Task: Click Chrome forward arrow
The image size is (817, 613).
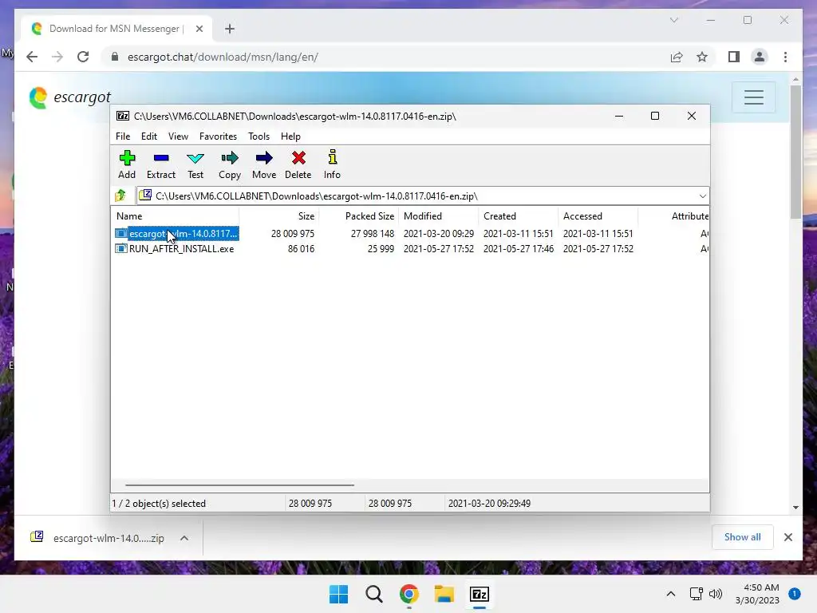Action: coord(57,57)
